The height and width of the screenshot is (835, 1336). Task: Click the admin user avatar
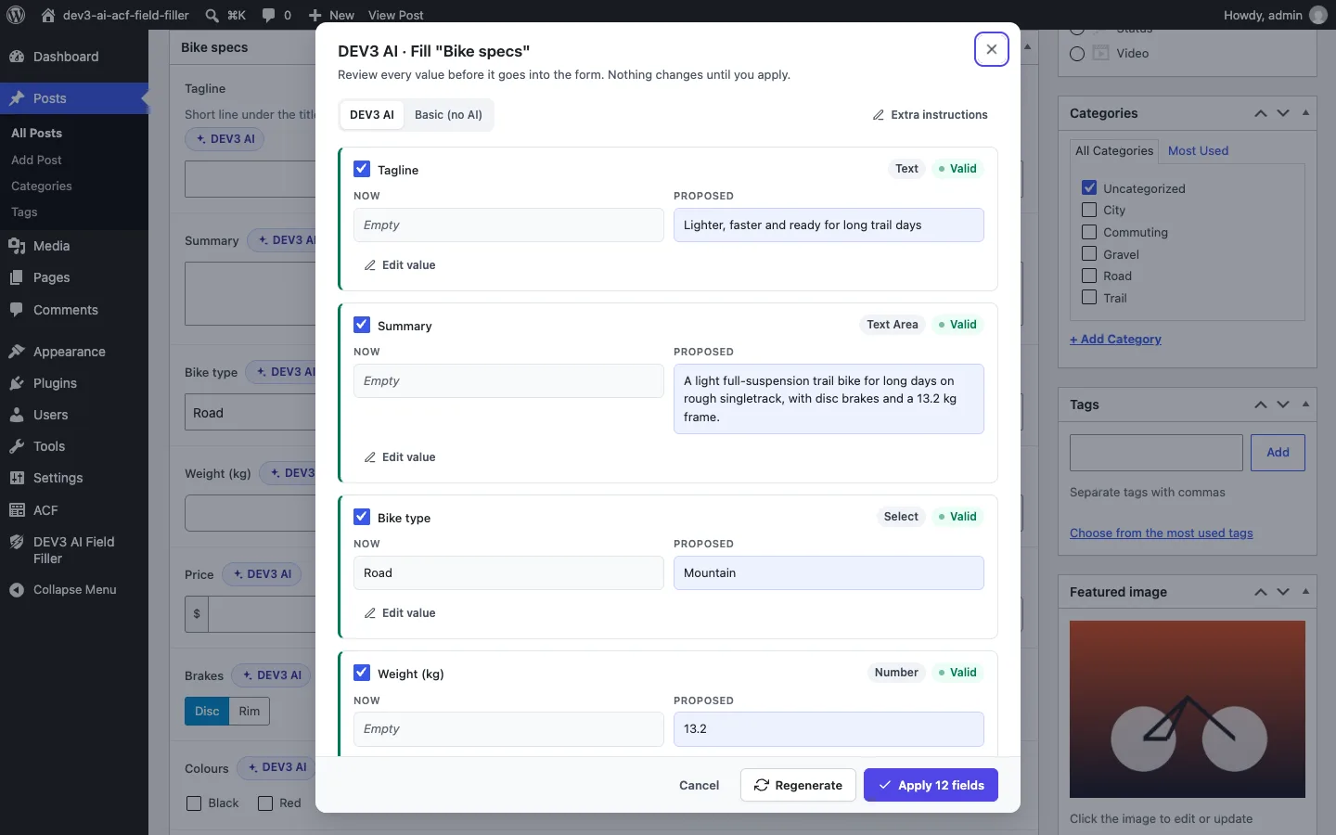tap(1318, 15)
